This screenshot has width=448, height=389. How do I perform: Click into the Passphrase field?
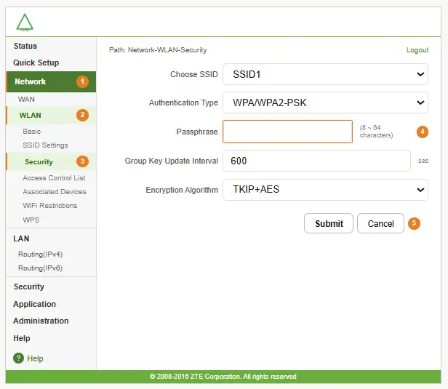(x=287, y=132)
